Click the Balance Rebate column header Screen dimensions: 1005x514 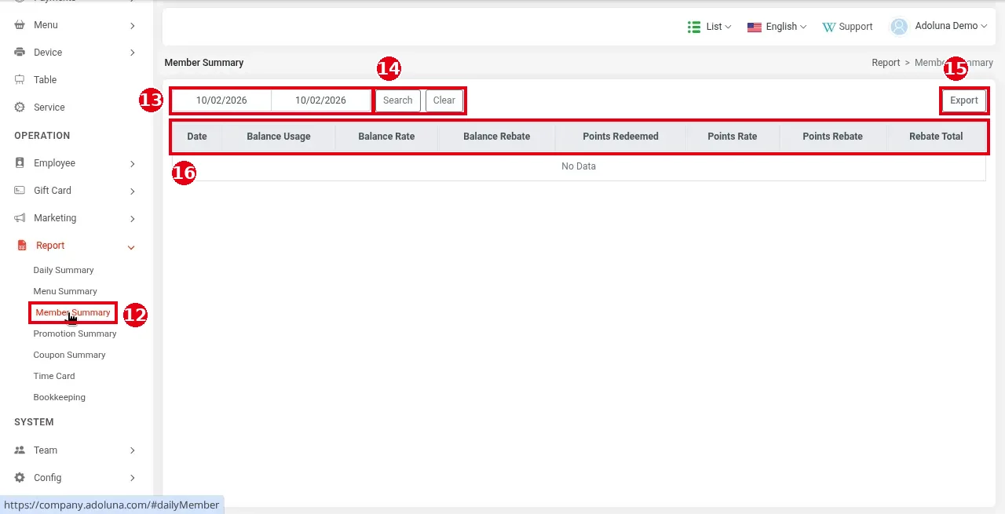click(x=496, y=137)
